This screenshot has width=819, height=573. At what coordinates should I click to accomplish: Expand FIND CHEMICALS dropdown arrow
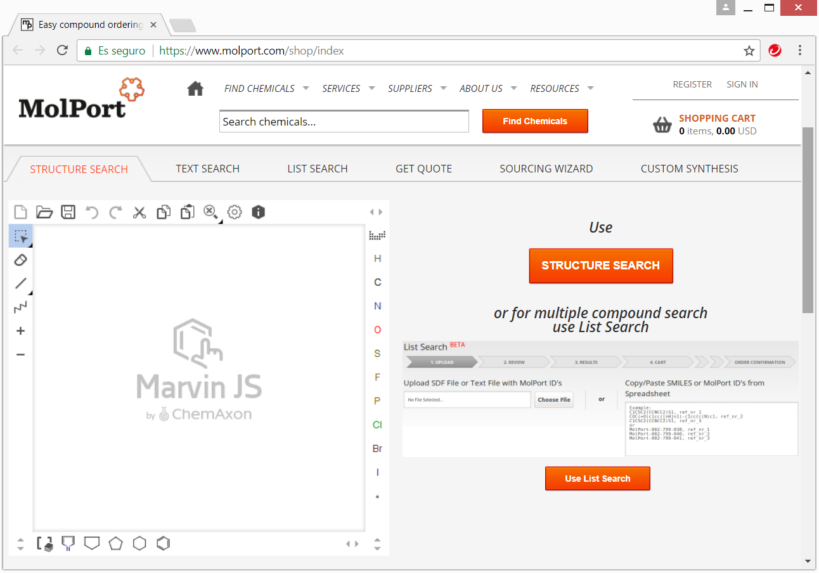(x=306, y=88)
